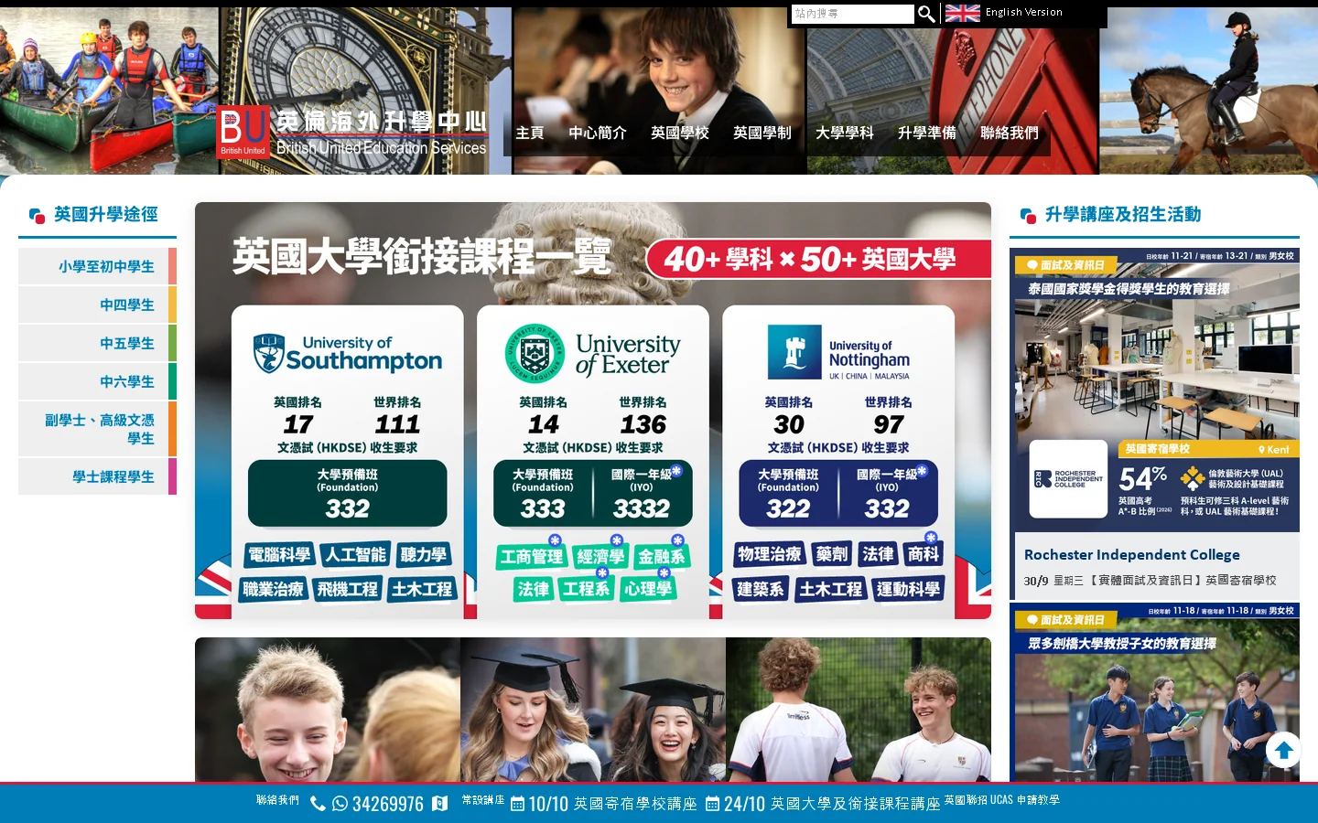
Task: Click the BU British United logo
Action: [243, 132]
